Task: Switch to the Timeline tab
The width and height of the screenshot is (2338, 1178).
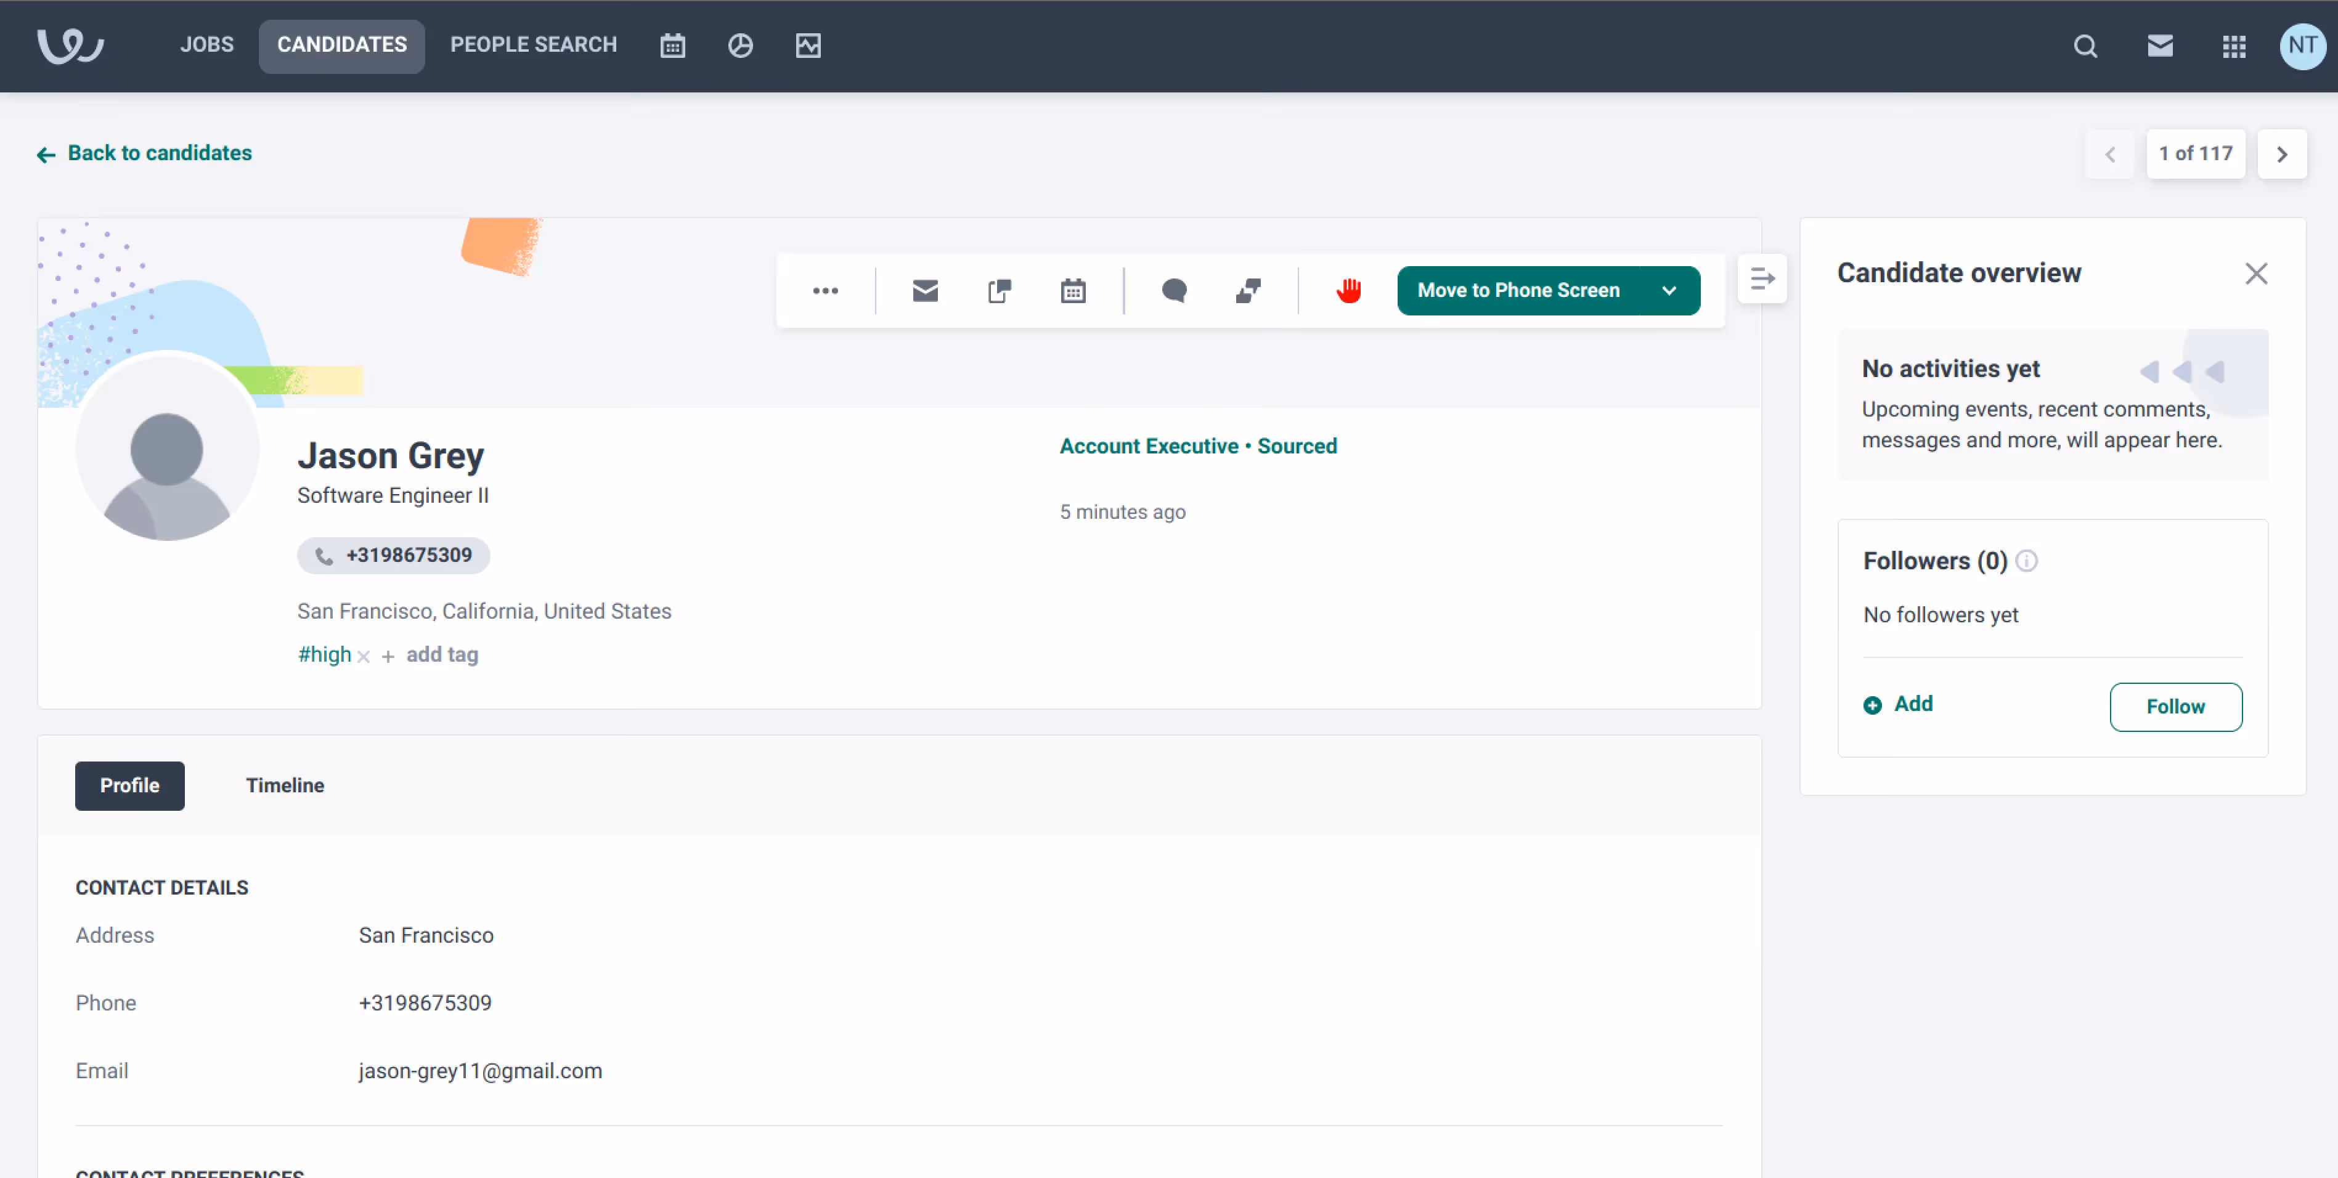Action: tap(285, 785)
